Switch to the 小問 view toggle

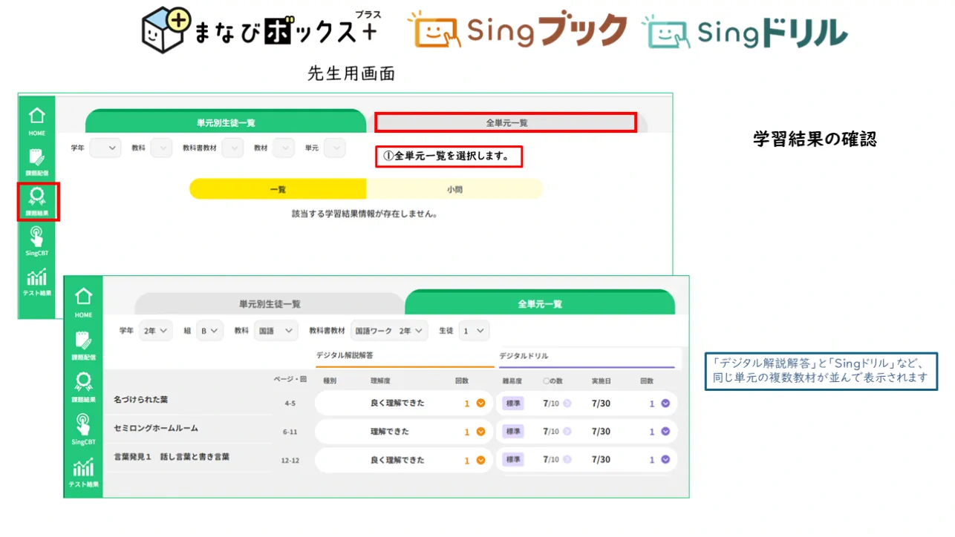pyautogui.click(x=454, y=189)
